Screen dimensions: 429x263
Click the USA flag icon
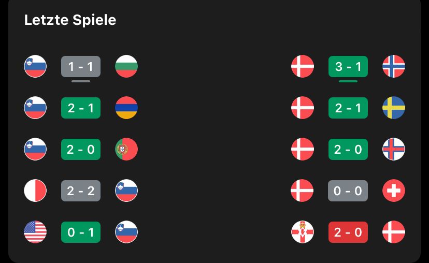[x=35, y=232]
